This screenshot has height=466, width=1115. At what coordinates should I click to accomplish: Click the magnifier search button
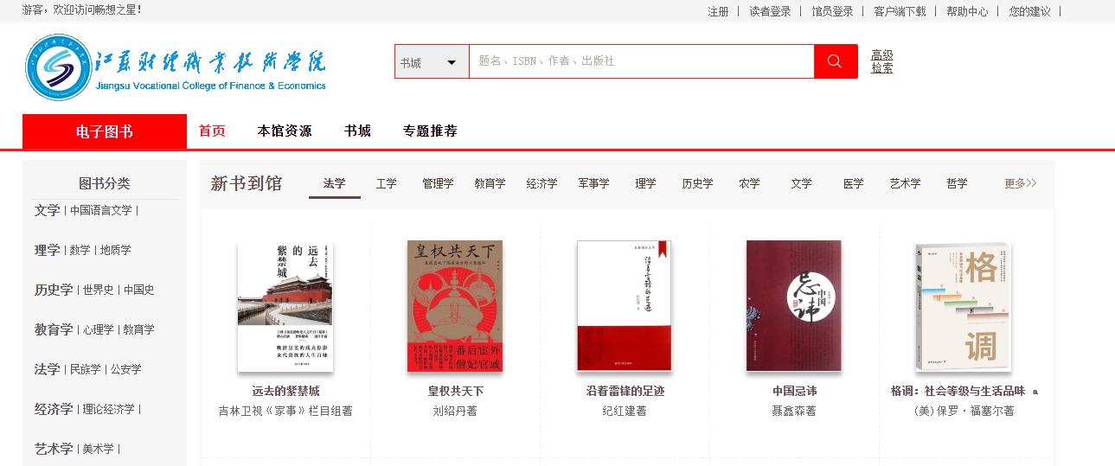pyautogui.click(x=835, y=61)
